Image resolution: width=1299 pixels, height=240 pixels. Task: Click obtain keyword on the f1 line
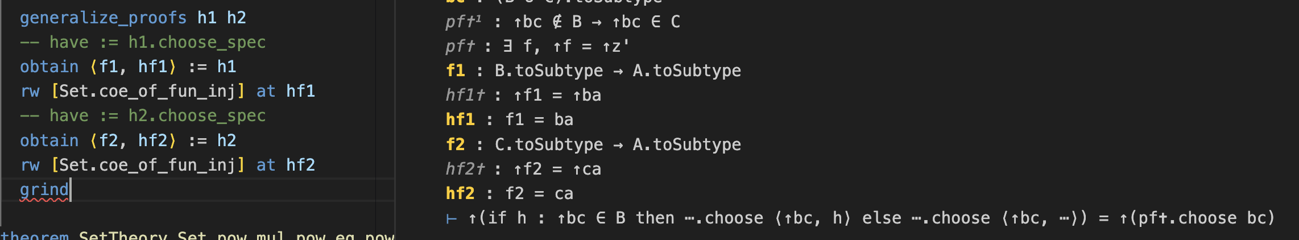click(x=49, y=67)
